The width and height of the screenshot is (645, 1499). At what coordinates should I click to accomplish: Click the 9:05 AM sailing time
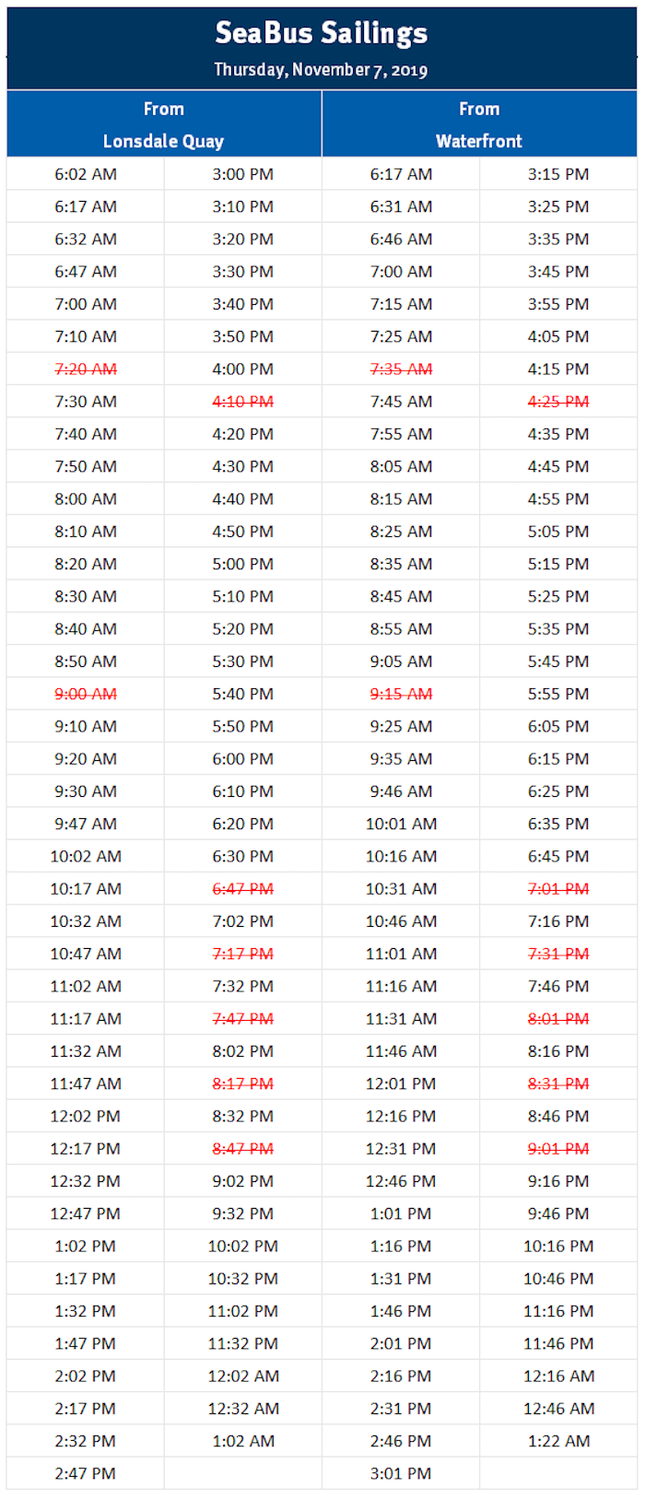point(401,662)
